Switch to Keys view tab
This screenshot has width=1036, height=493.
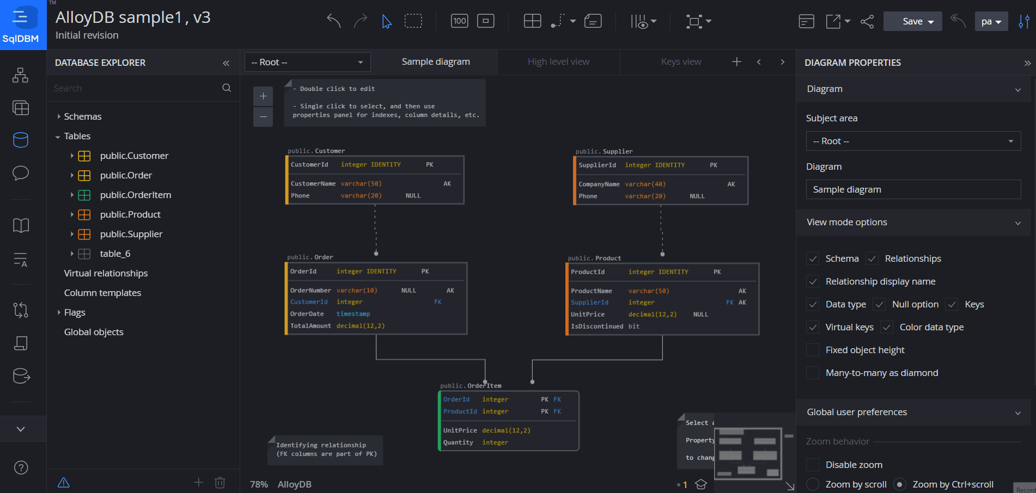point(681,62)
